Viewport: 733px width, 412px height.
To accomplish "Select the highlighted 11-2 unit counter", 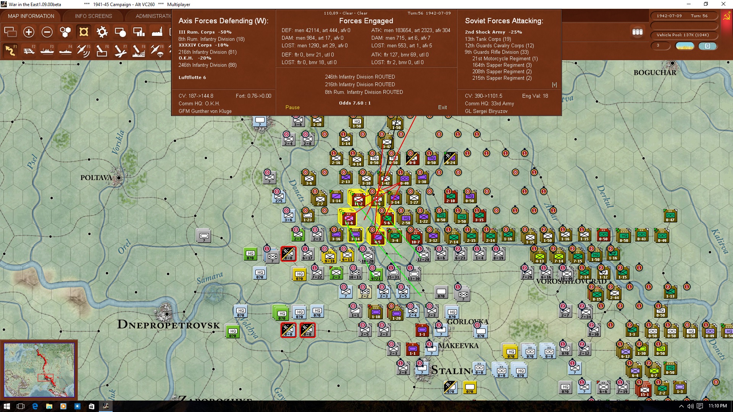I will (358, 199).
